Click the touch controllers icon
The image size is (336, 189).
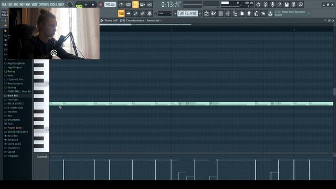pyautogui.click(x=263, y=14)
